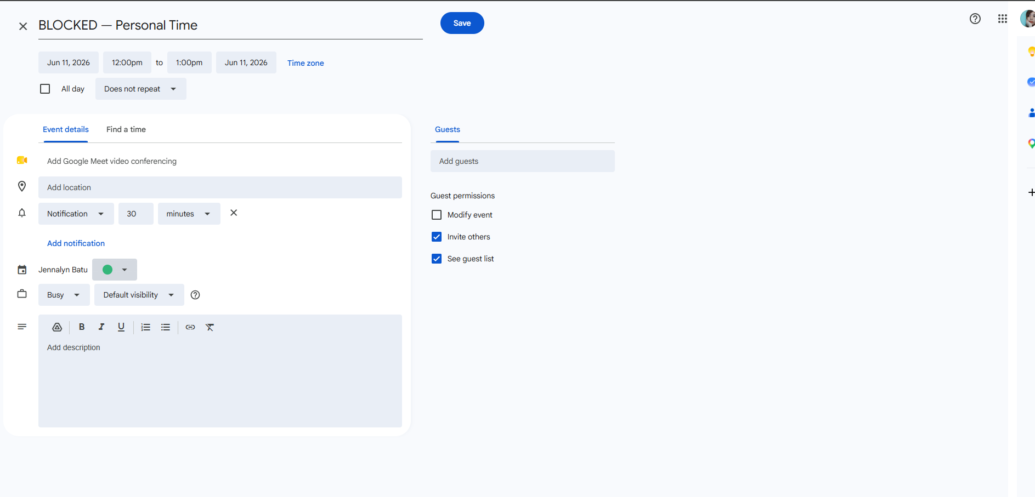Save the event
The height and width of the screenshot is (497, 1035).
click(462, 23)
